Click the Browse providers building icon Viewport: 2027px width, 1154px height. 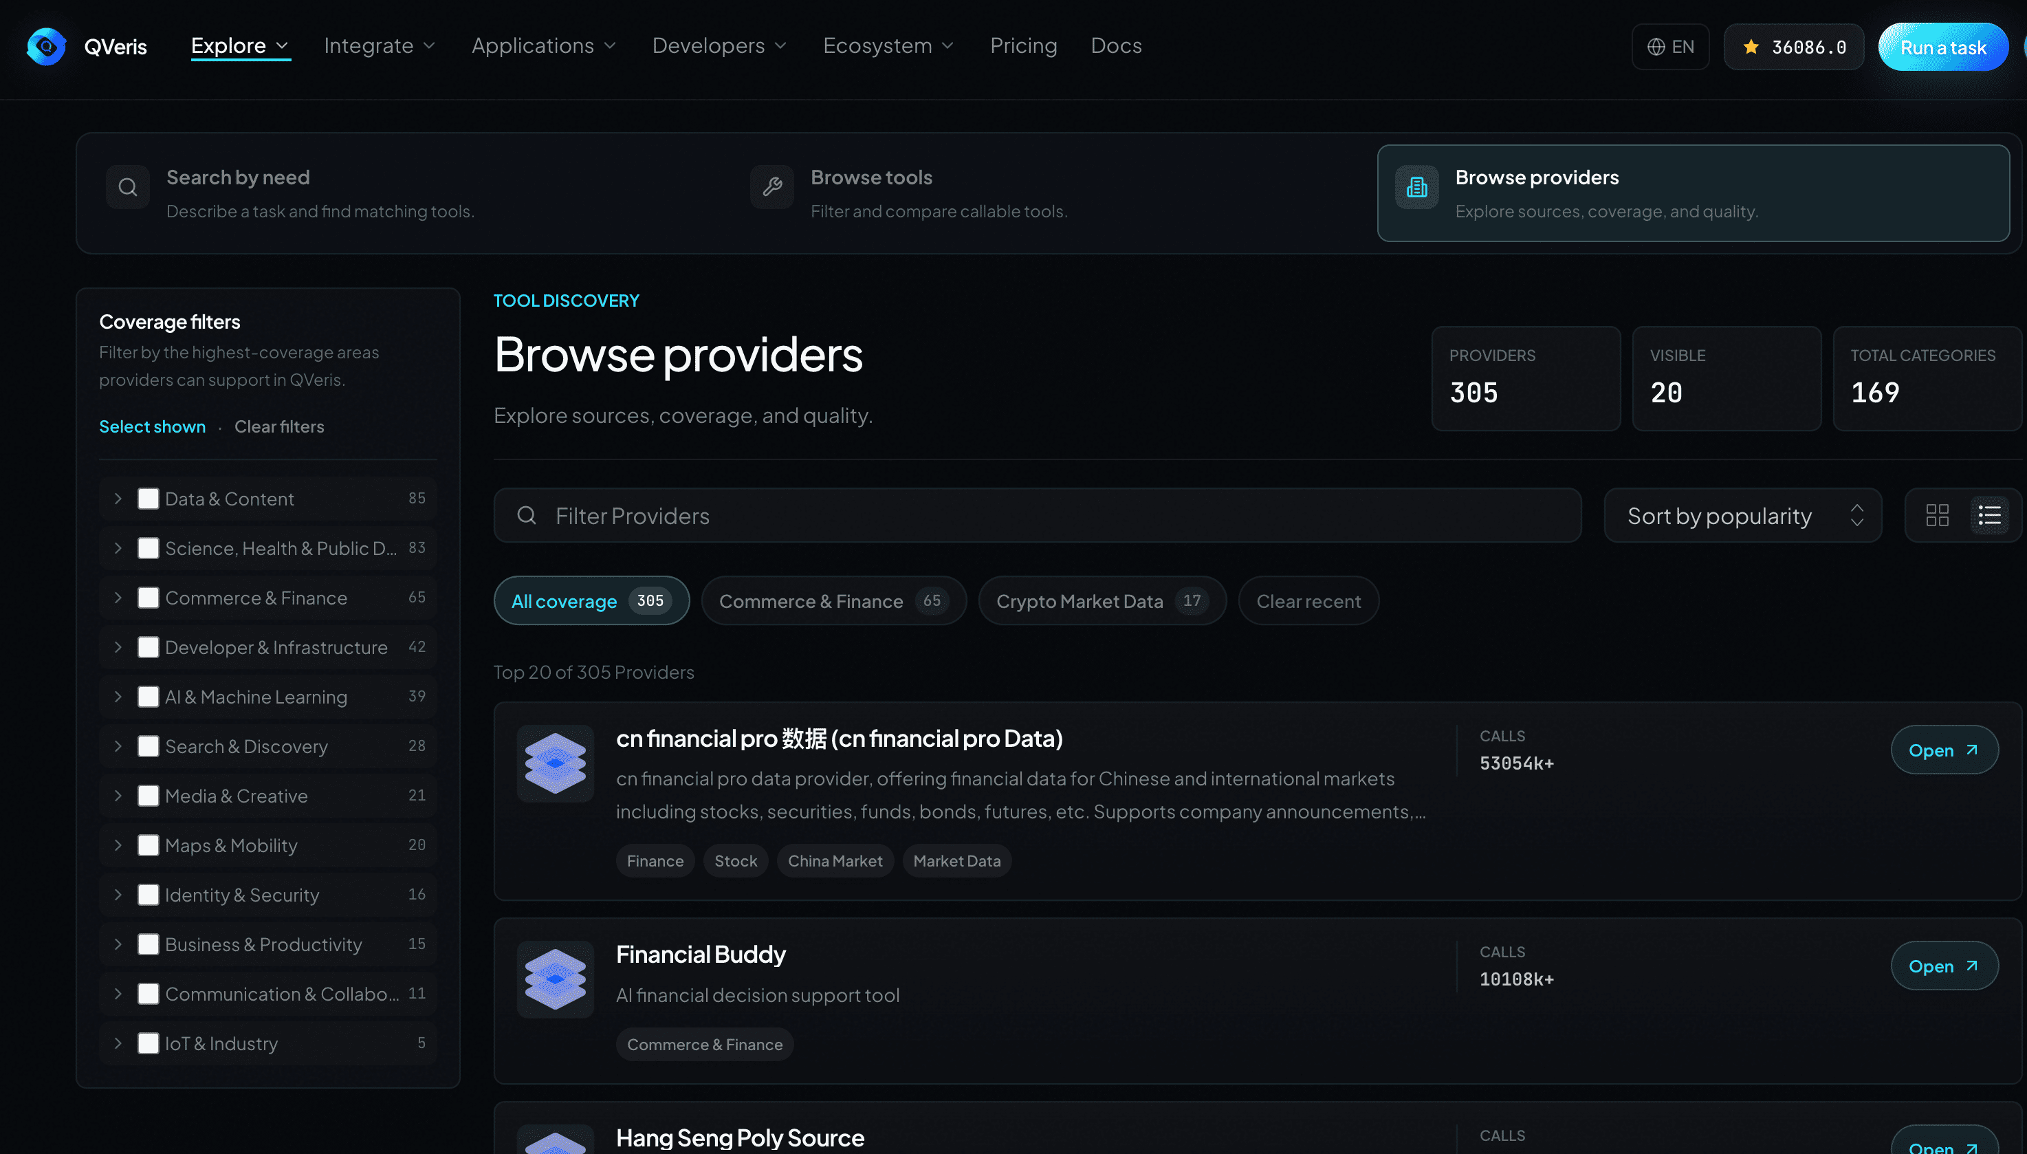(1416, 187)
